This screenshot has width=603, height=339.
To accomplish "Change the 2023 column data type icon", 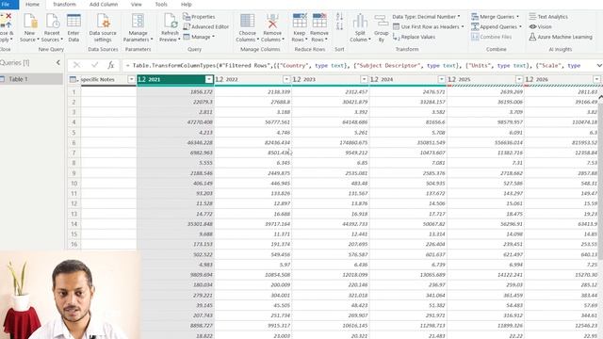I will click(297, 79).
